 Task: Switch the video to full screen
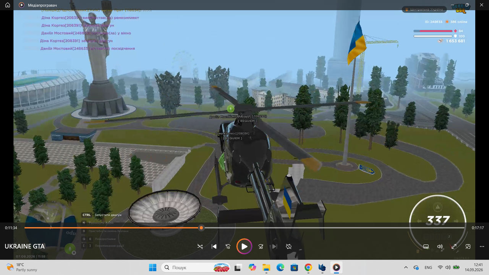coord(454,247)
